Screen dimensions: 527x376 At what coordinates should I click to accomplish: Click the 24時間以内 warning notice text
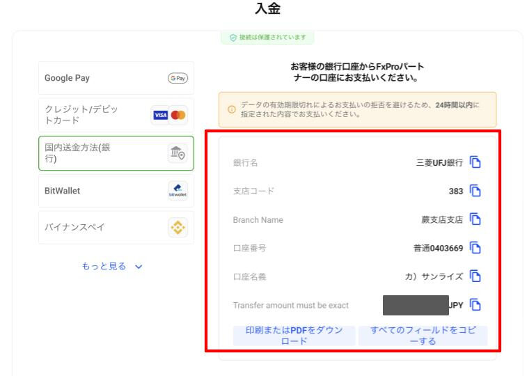tap(360, 109)
